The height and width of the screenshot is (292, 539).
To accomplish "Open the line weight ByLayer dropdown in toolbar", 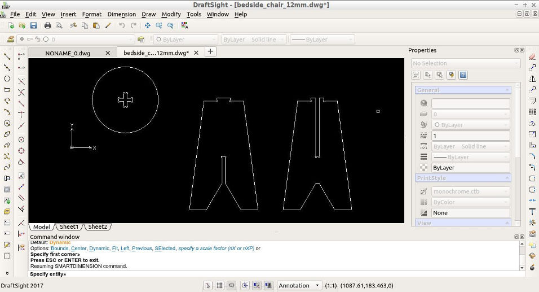I will coord(322,40).
